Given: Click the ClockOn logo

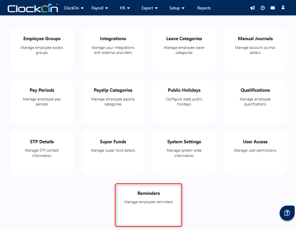Looking at the screenshot, I should pos(33,8).
